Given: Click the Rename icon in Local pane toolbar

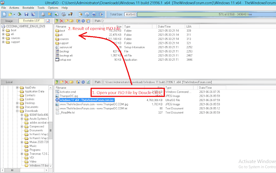Looking at the screenshot, I should [x=71, y=82].
